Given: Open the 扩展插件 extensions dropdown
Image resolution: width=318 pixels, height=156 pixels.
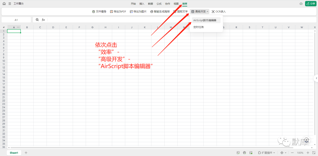Looking at the screenshot, I should coord(266,153).
